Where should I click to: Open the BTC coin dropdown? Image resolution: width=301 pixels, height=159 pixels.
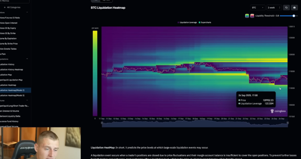pyautogui.click(x=257, y=8)
